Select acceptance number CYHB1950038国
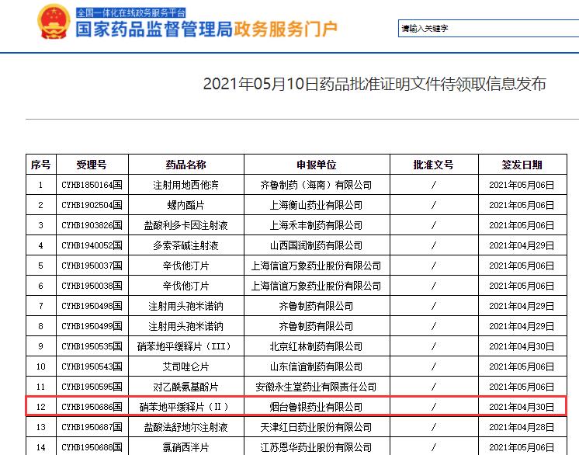 [92, 286]
